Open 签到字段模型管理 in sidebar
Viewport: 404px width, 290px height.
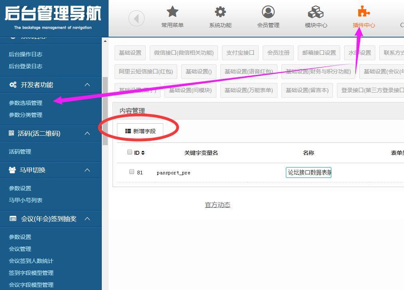[31, 273]
